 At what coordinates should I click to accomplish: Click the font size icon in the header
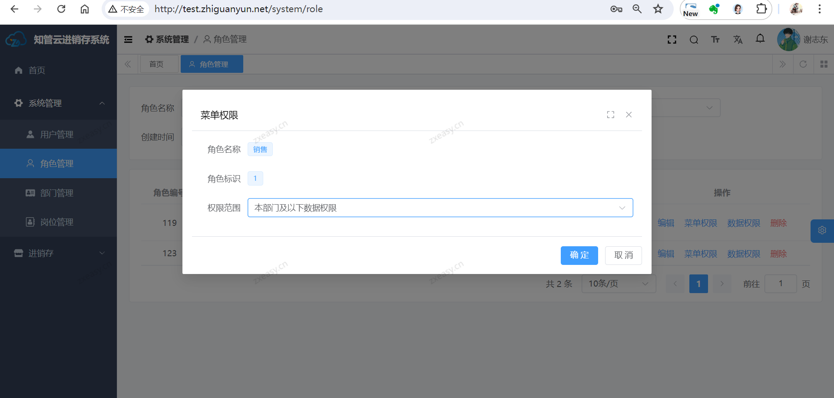pos(715,40)
